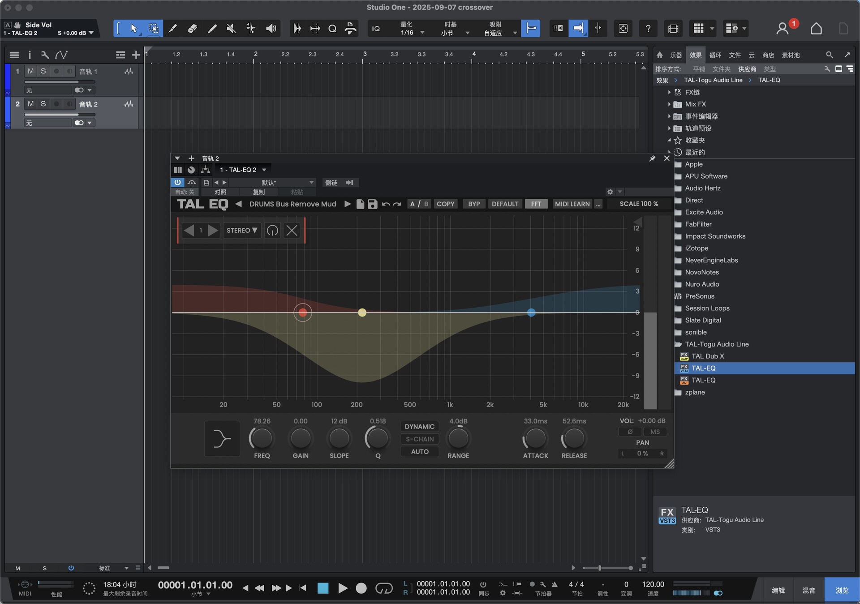Open track inspector i icon
This screenshot has width=860, height=604.
(30, 55)
